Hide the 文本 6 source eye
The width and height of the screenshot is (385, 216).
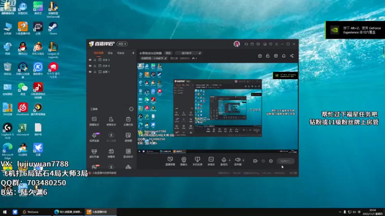click(90, 66)
